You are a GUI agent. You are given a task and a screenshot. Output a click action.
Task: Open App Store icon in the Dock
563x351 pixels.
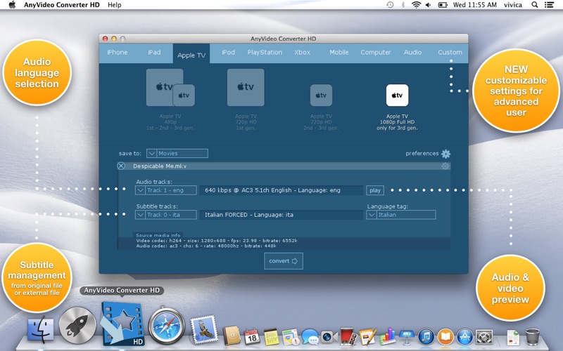point(464,337)
